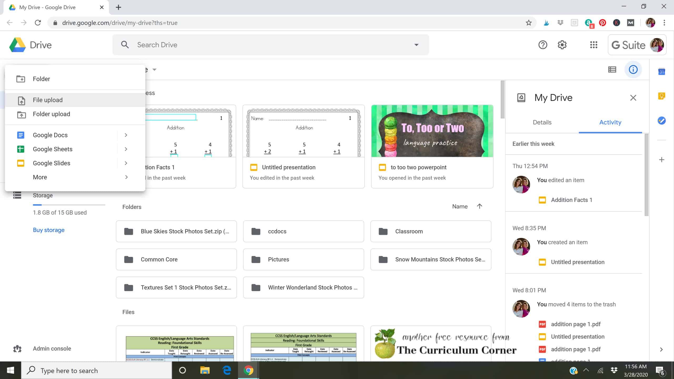
Task: Click the Help question mark icon
Action: pyautogui.click(x=543, y=45)
